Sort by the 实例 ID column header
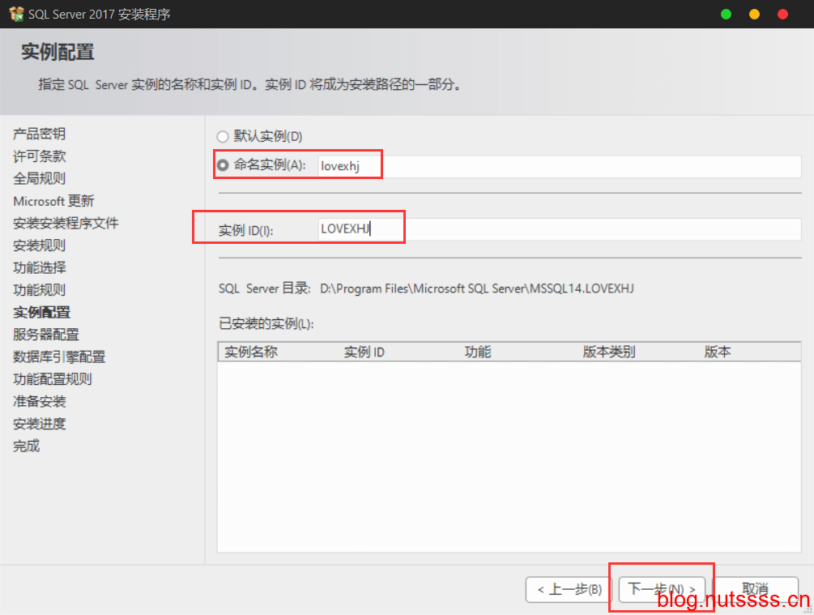This screenshot has height=615, width=814. [x=364, y=352]
